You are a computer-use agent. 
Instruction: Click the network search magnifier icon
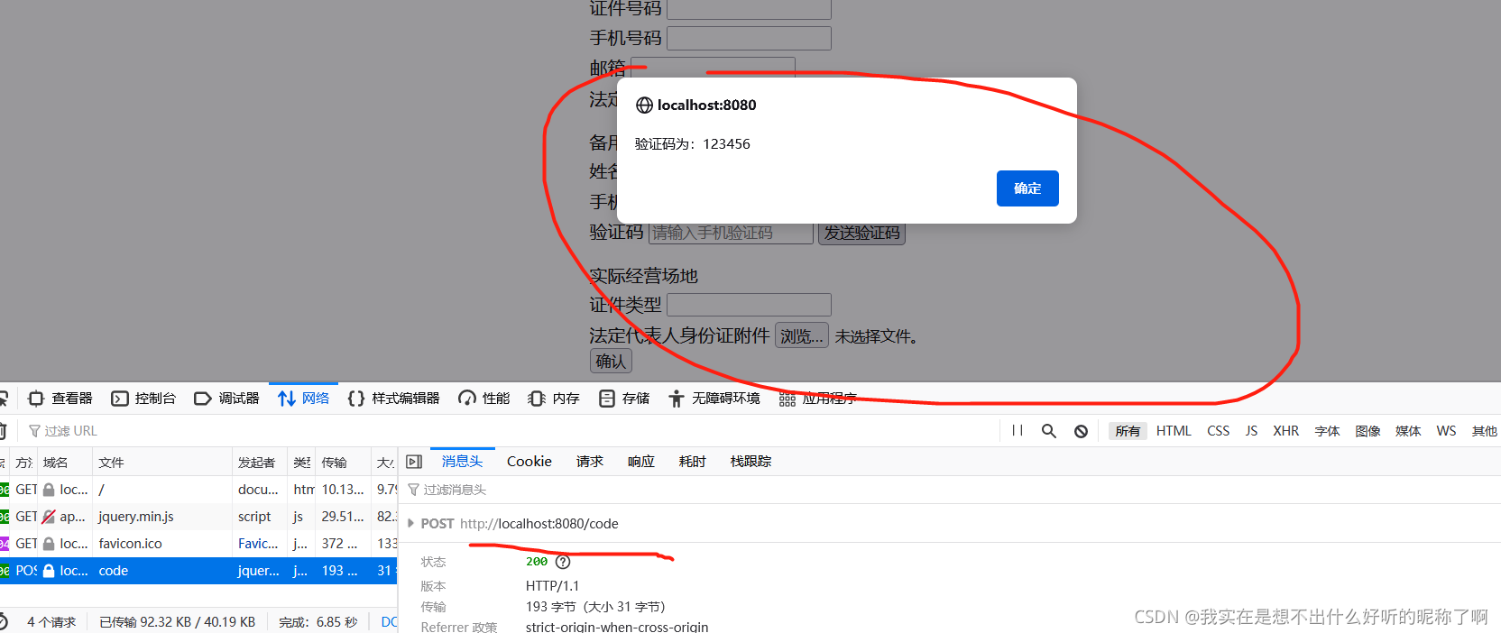pos(1048,431)
